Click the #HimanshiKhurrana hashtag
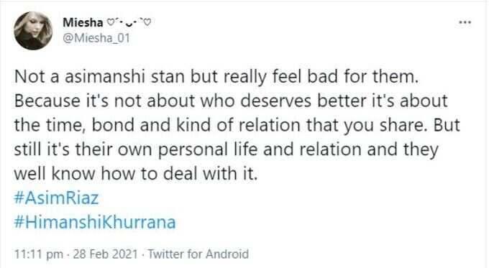 95,222
